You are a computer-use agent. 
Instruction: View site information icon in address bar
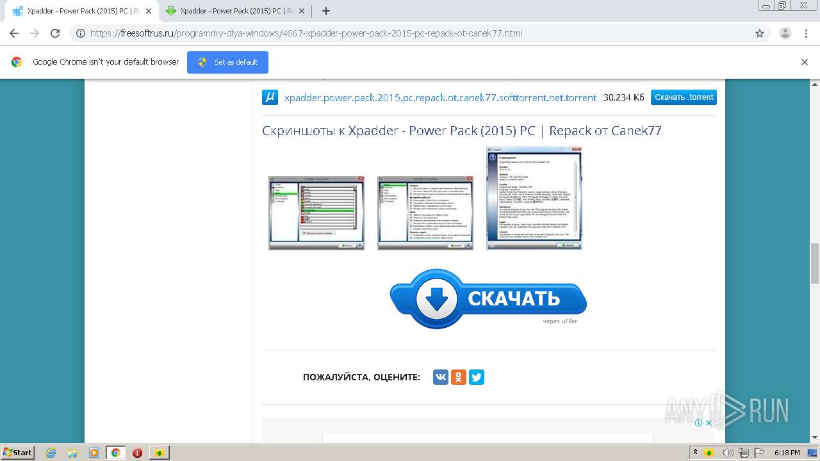click(x=81, y=33)
